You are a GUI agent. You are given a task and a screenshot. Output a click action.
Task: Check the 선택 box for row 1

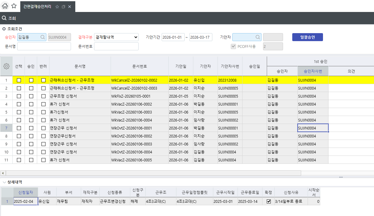[19, 80]
